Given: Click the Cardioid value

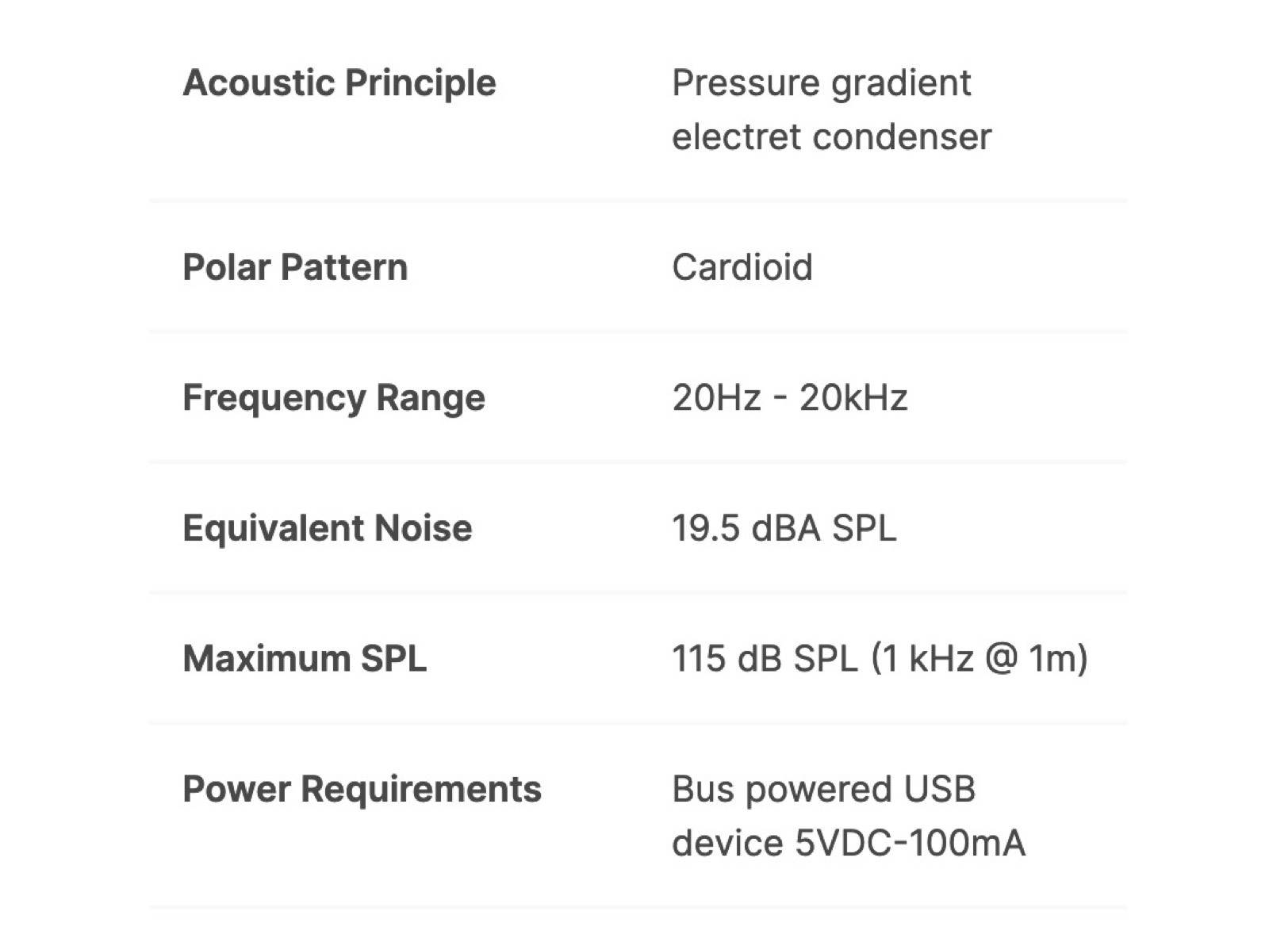Looking at the screenshot, I should pyautogui.click(x=742, y=267).
